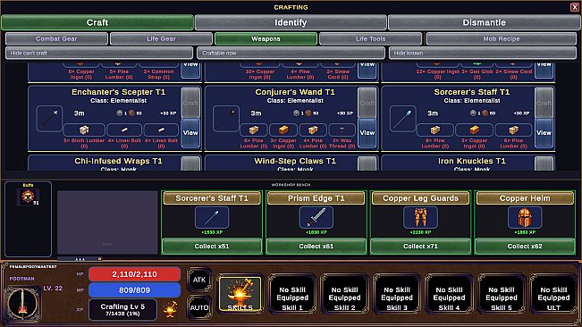Click Birch Lumber ingredient in Enchanter's Scepter
Image resolution: width=582 pixels, height=327 pixels.
pos(84,130)
